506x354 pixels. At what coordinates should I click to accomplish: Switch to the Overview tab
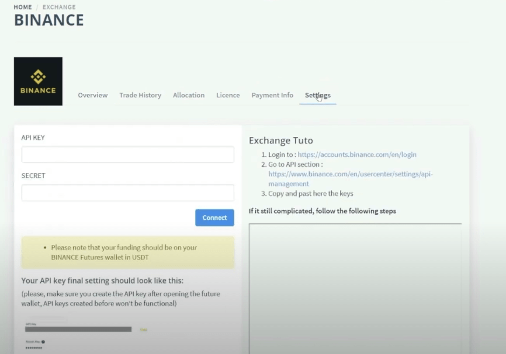[93, 95]
